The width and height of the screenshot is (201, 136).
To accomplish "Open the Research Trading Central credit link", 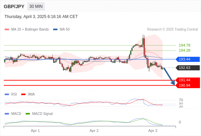I will 172,30.
